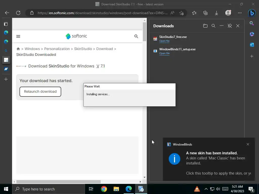Switch to the Softonic icon vertical tab
Viewport: 259px width, 194px height.
coord(6,69)
